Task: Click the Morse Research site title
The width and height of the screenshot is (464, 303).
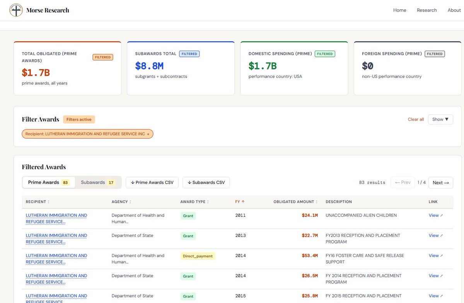Action: click(x=48, y=10)
